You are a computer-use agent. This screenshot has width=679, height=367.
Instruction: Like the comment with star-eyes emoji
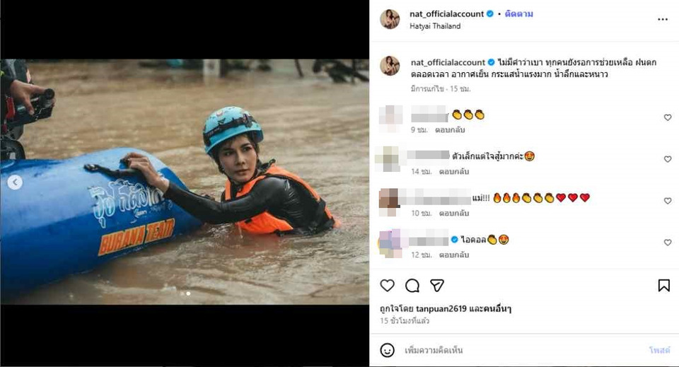tap(667, 160)
